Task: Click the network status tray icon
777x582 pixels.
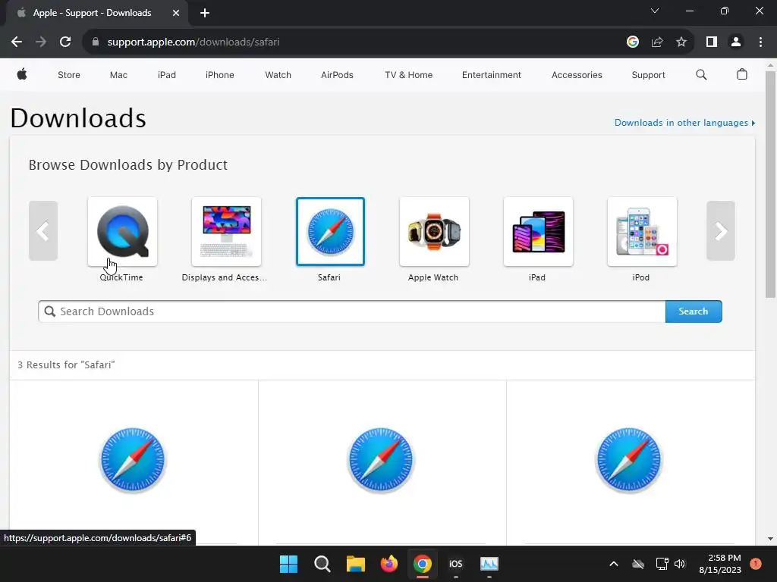Action: 662,564
